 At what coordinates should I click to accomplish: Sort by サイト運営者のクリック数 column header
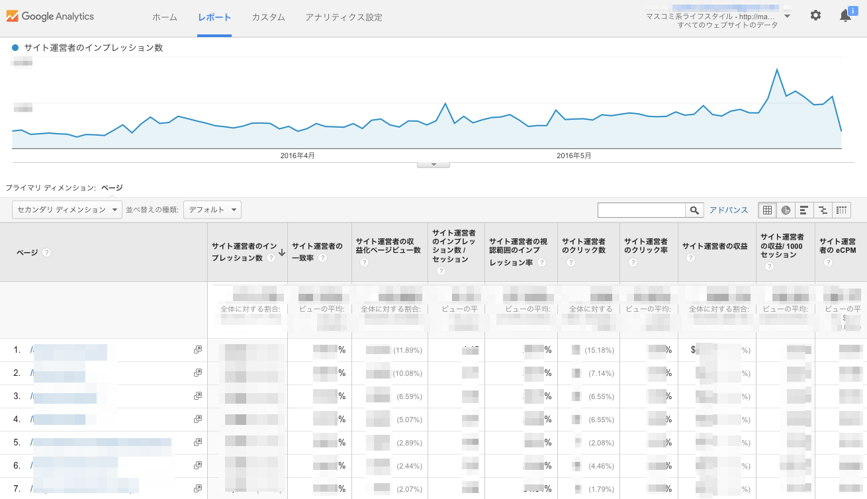[x=584, y=246]
